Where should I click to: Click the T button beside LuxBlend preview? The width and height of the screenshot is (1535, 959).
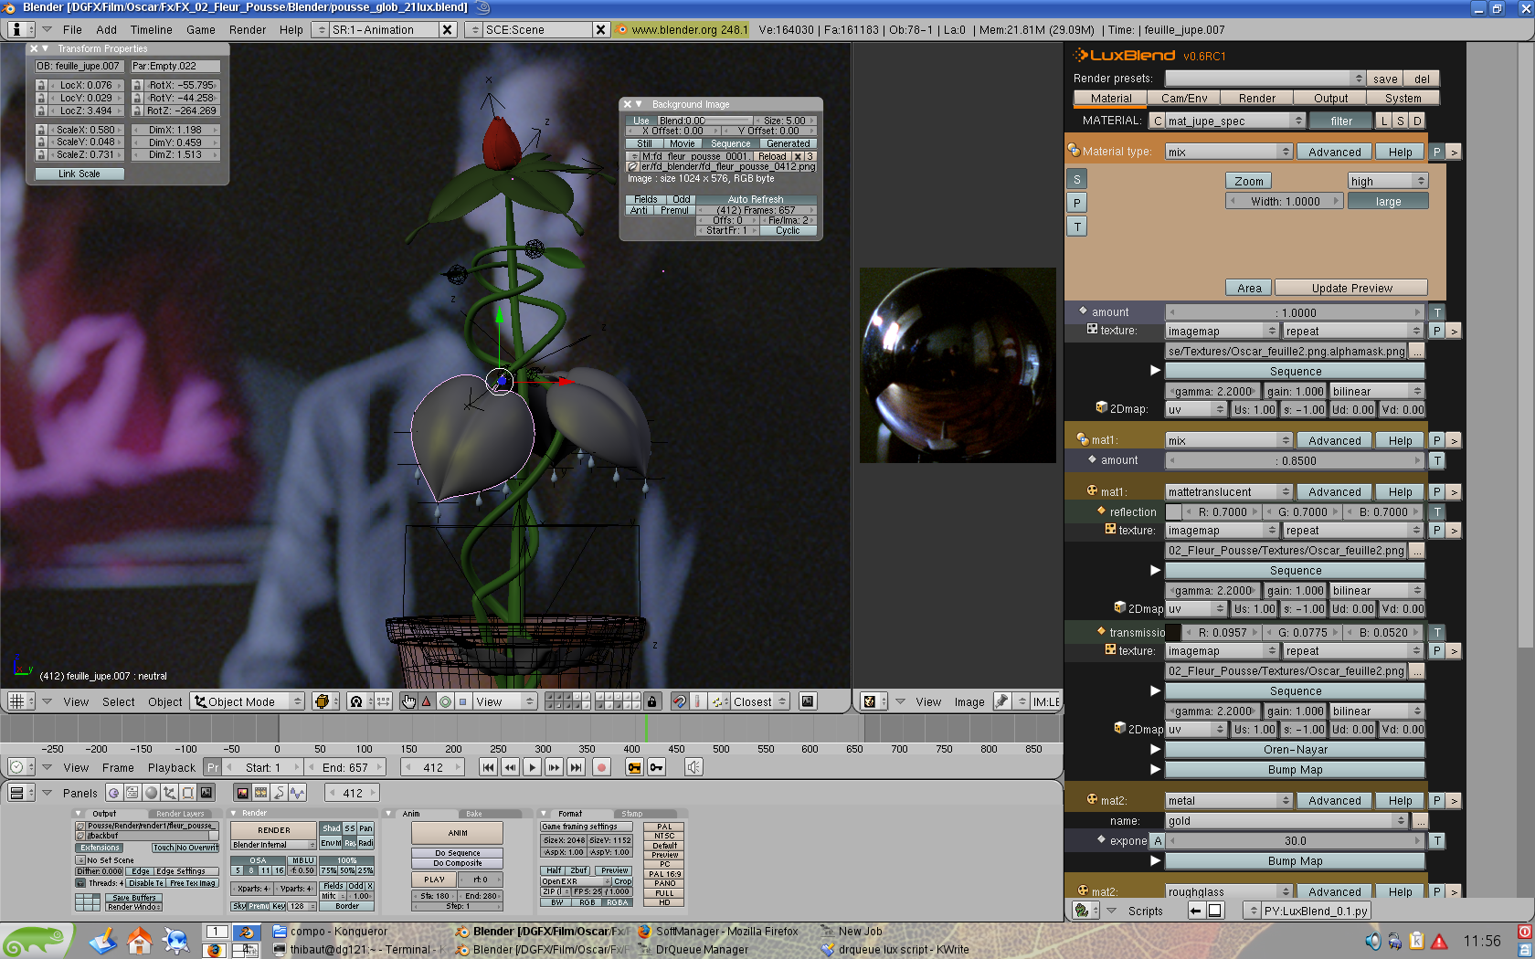[1077, 227]
